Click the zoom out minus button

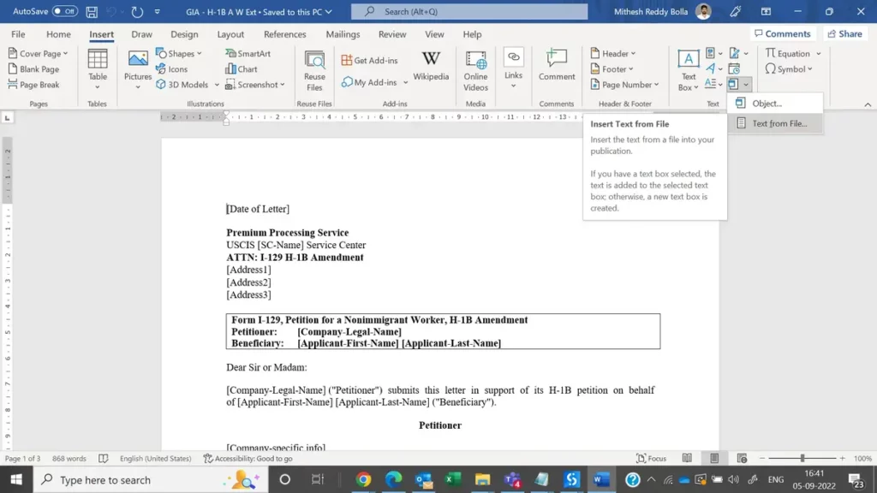[761, 459]
